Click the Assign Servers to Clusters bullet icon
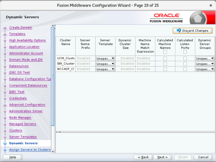This screenshot has width=216, height=162. click(x=5, y=150)
